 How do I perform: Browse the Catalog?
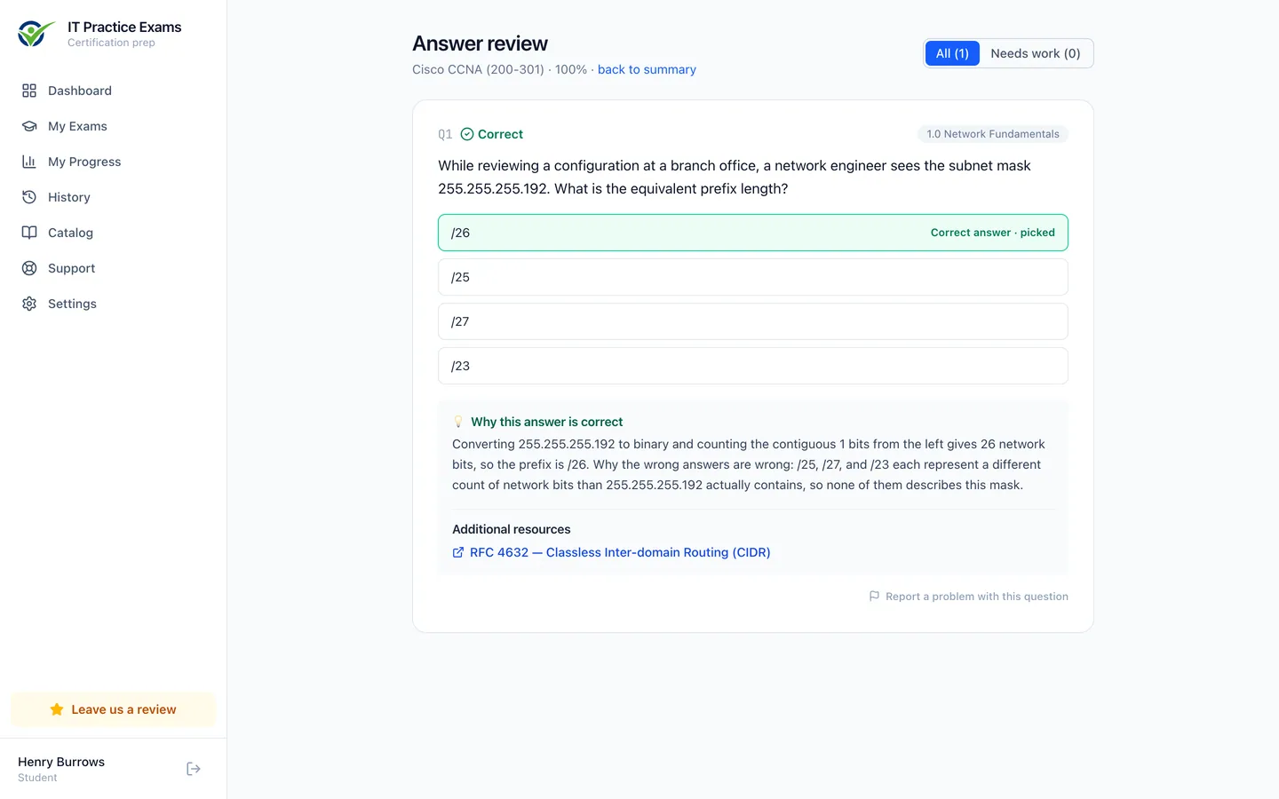coord(114,233)
